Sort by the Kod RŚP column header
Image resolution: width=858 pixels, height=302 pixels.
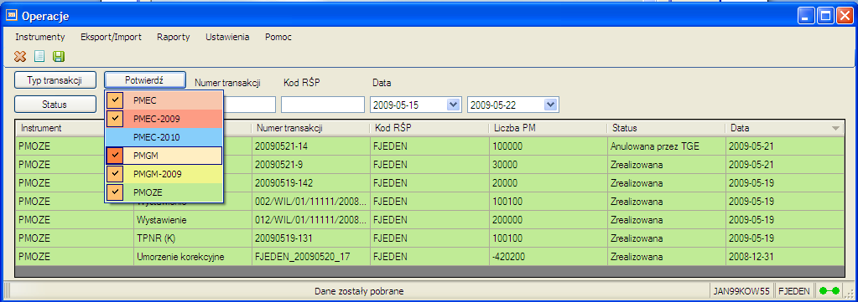tap(429, 128)
